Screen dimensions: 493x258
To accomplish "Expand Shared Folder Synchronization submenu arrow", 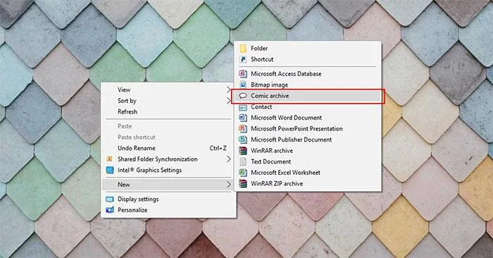I will click(229, 159).
